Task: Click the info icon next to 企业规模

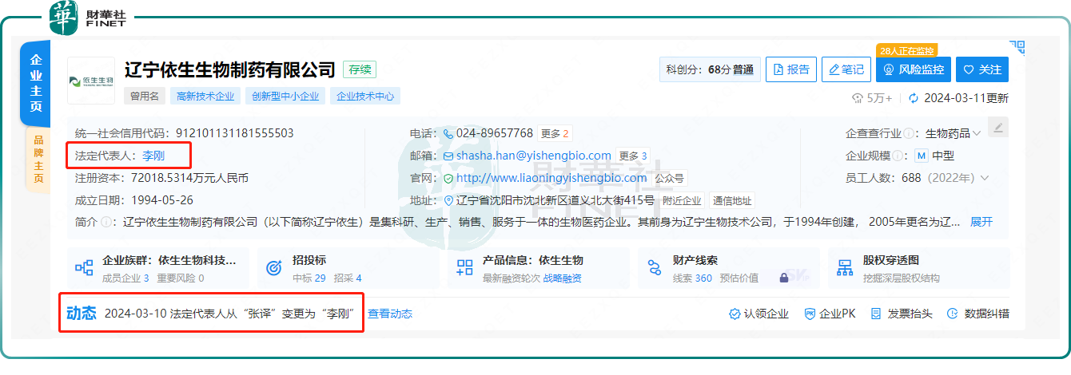Action: pyautogui.click(x=898, y=156)
